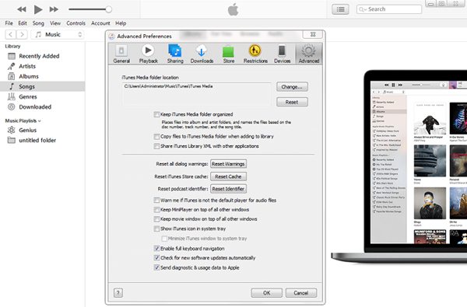Image resolution: width=467 pixels, height=307 pixels.
Task: Click the list view toggle icon
Action: click(x=340, y=9)
